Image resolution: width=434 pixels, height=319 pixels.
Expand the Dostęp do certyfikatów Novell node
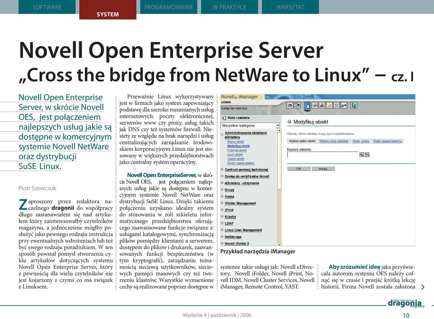tap(222, 176)
